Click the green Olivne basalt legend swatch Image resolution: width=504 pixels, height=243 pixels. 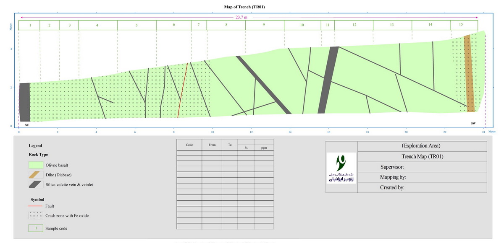[35, 165]
